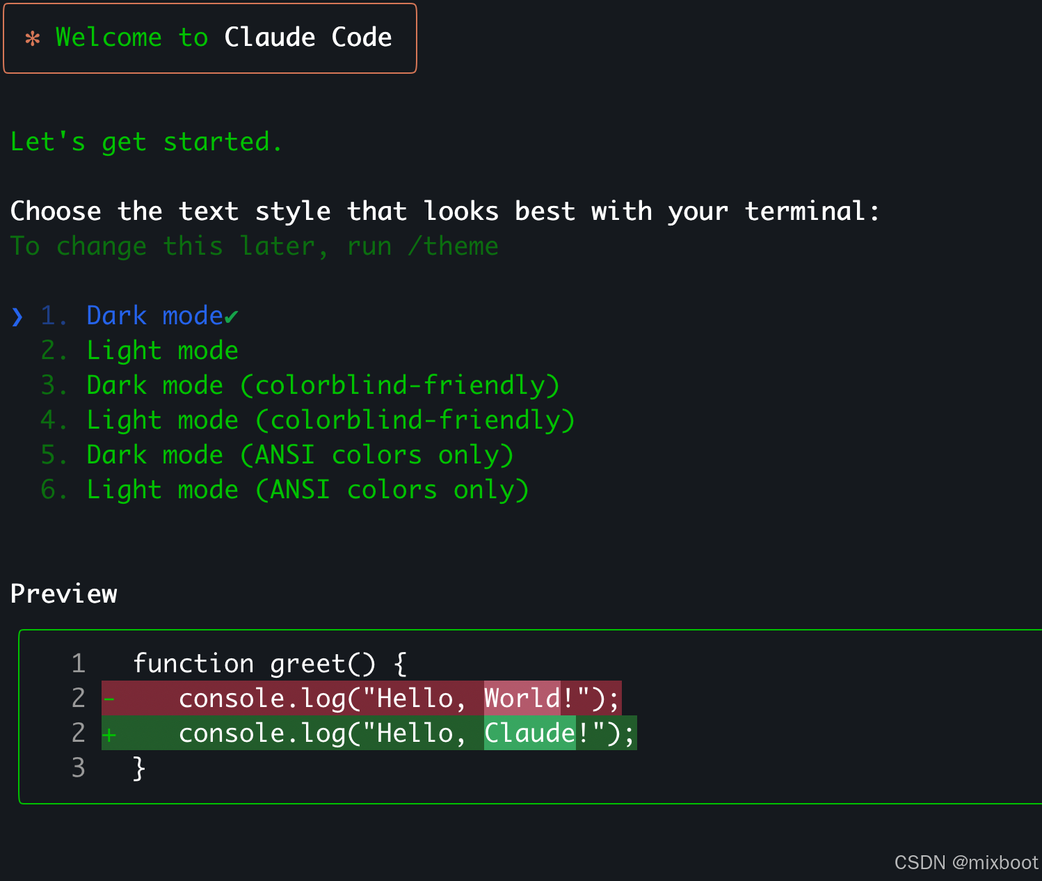The width and height of the screenshot is (1042, 881).
Task: Choose "5. Dark mode (ANSI colors only)"
Action: [x=277, y=455]
